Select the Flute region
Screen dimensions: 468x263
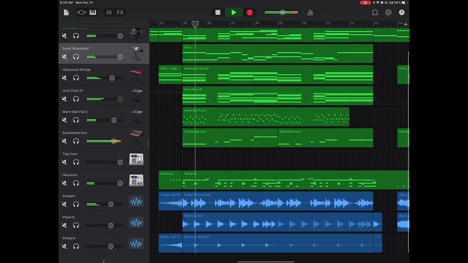point(278,54)
